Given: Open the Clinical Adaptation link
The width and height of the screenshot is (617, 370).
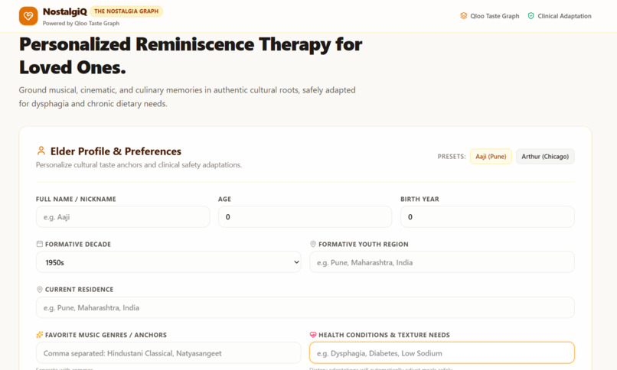Looking at the screenshot, I should 559,16.
